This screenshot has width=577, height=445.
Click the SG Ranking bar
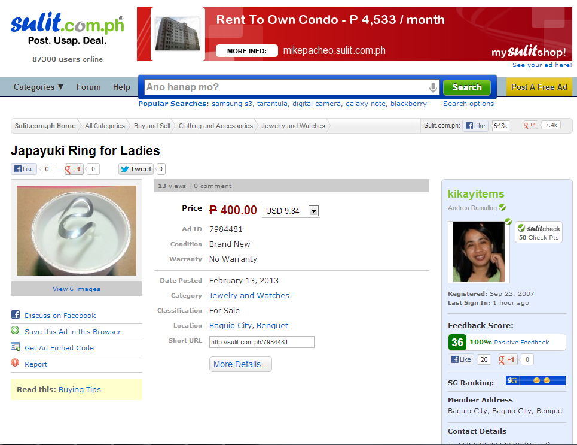click(535, 380)
